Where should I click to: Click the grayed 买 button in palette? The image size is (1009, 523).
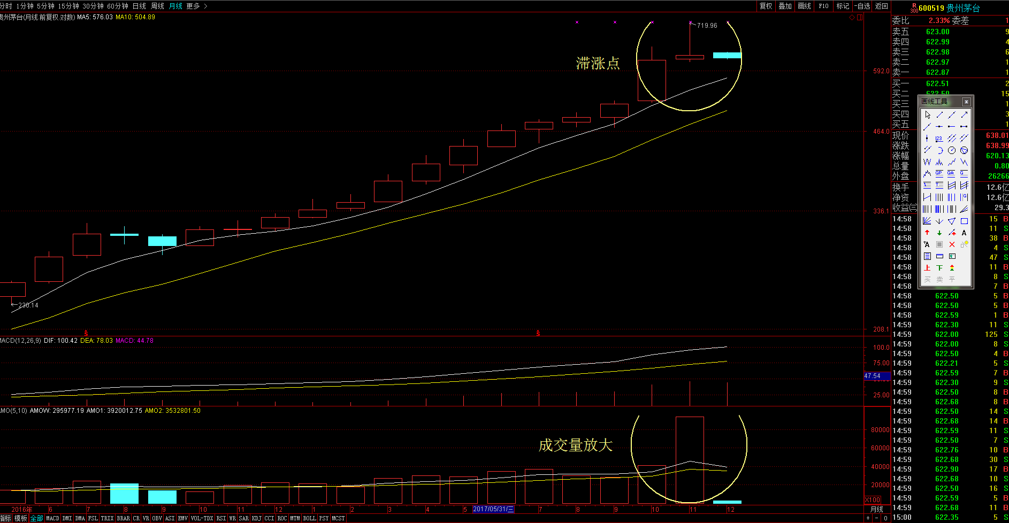(x=927, y=279)
